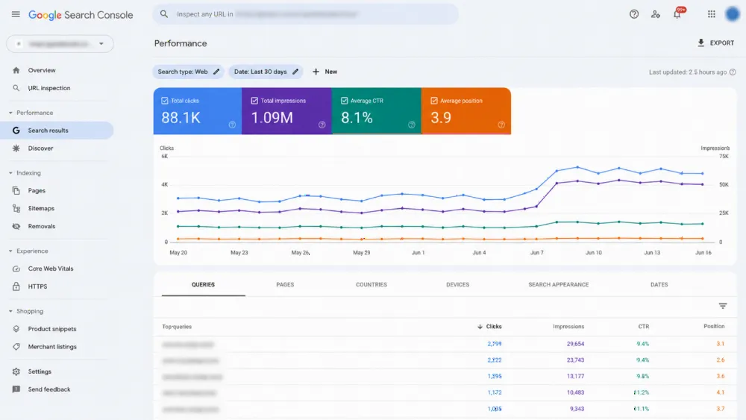Click the 10,483 impressions cell
This screenshot has width=746, height=420.
[575, 392]
